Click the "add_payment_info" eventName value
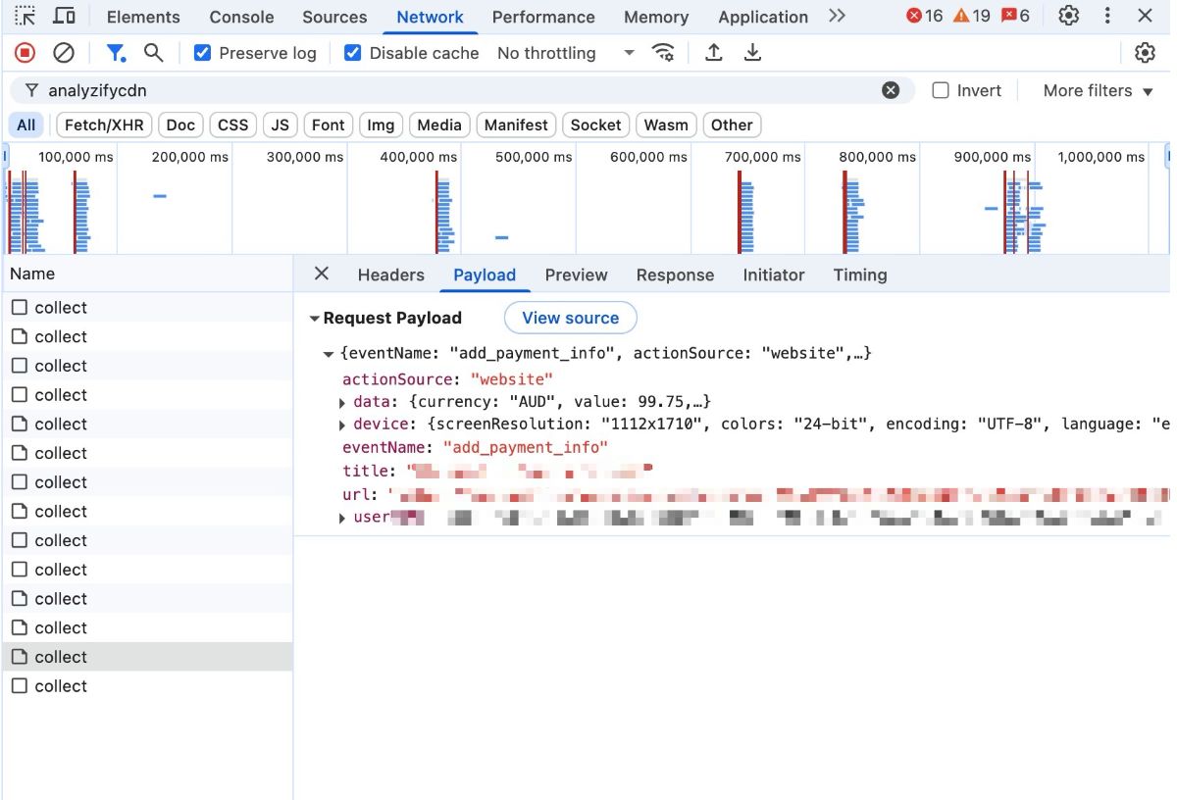 click(526, 447)
